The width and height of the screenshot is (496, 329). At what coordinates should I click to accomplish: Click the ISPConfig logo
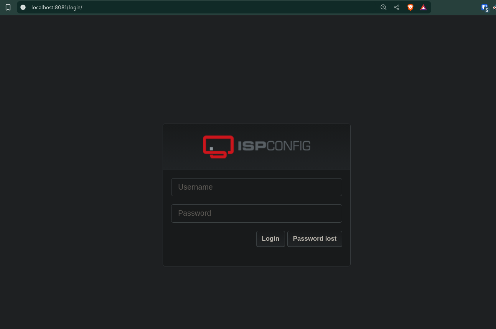pos(257,147)
